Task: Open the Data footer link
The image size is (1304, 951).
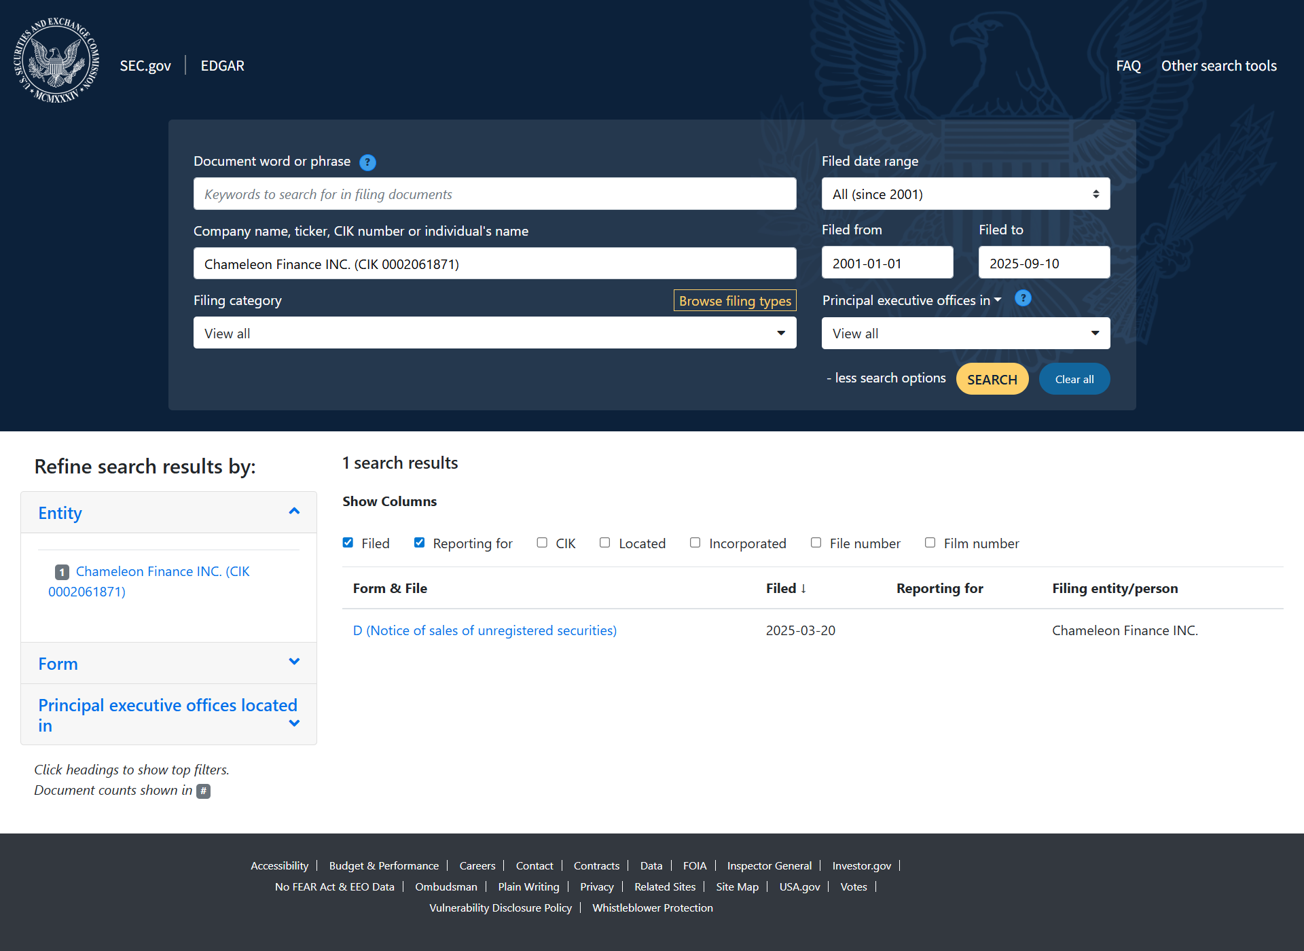Action: tap(651, 865)
